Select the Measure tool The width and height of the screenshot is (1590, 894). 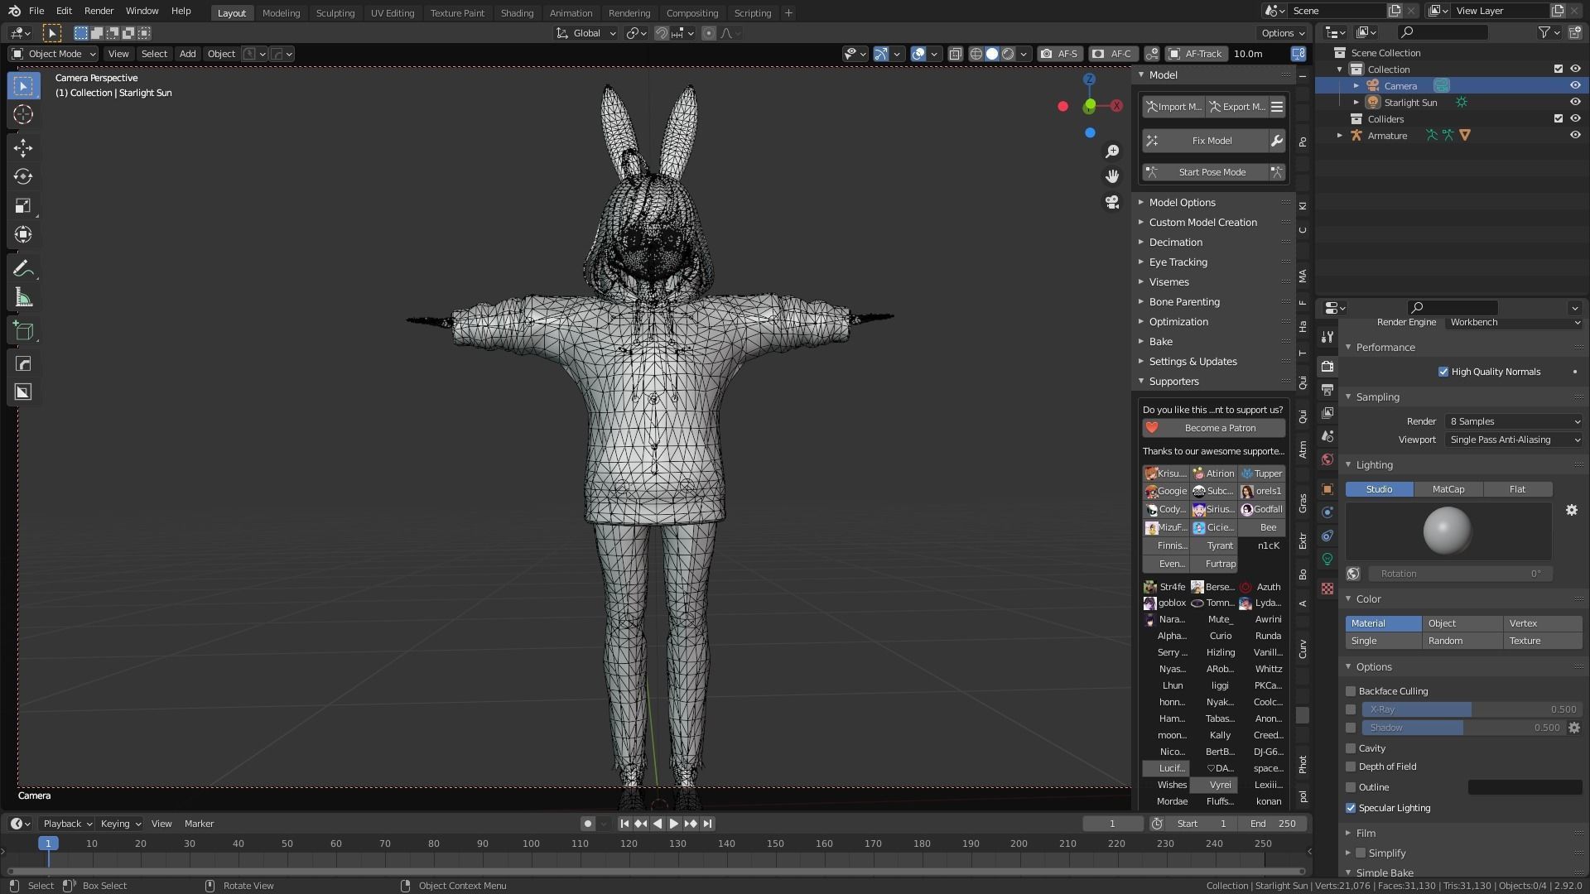coord(23,298)
